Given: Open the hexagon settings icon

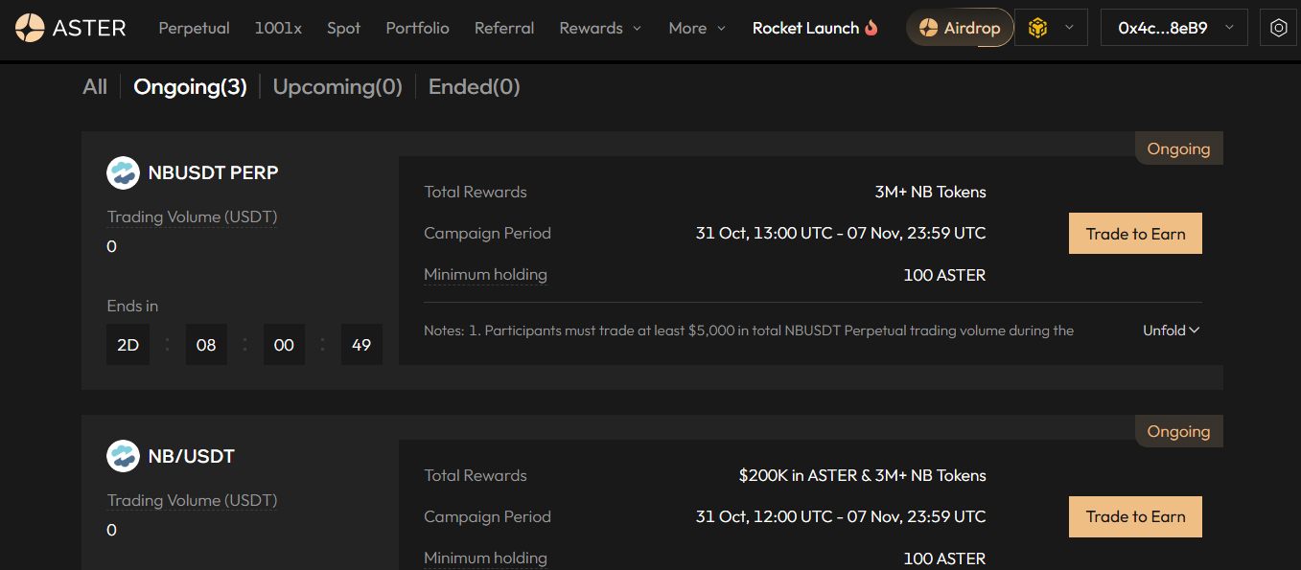Looking at the screenshot, I should (x=1278, y=28).
